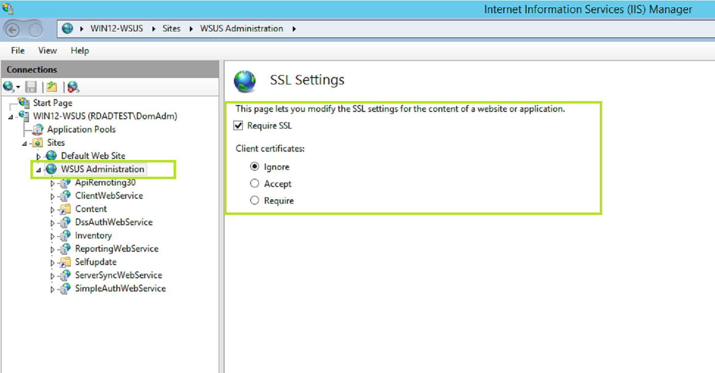The width and height of the screenshot is (715, 373).
Task: Collapse the WSUS Administration node
Action: tap(39, 170)
